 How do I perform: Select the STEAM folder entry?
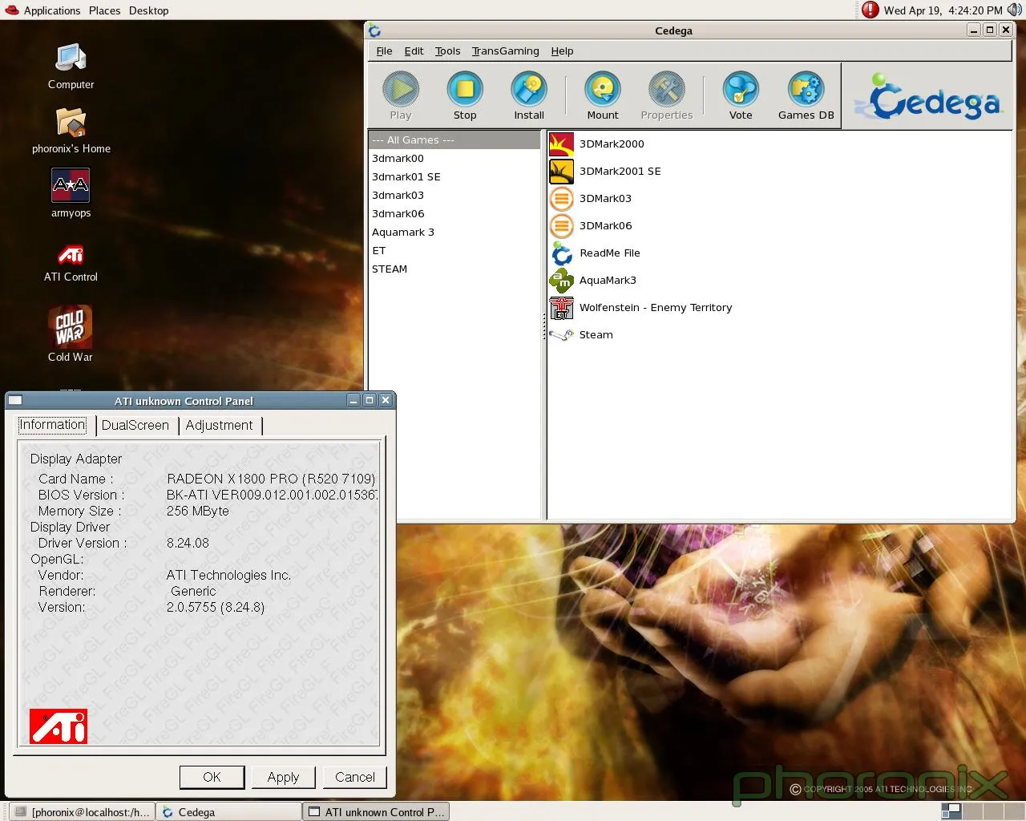tap(454, 269)
